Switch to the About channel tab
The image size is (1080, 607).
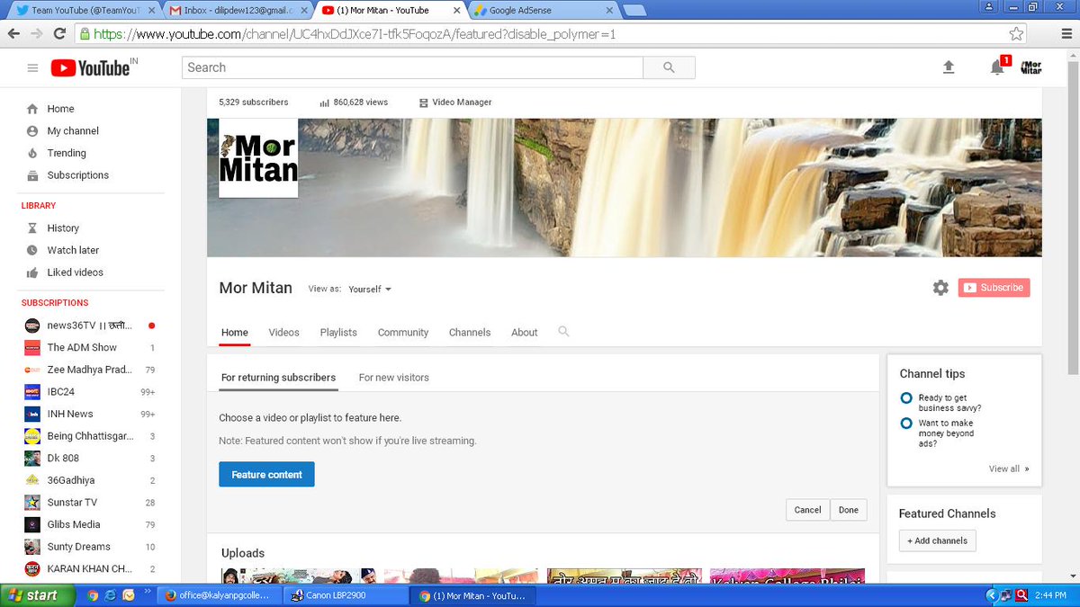(525, 333)
